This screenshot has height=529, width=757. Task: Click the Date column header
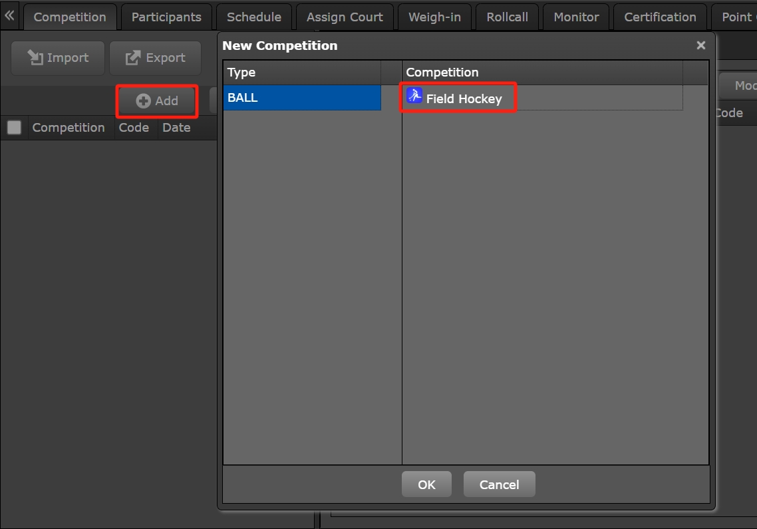[176, 128]
